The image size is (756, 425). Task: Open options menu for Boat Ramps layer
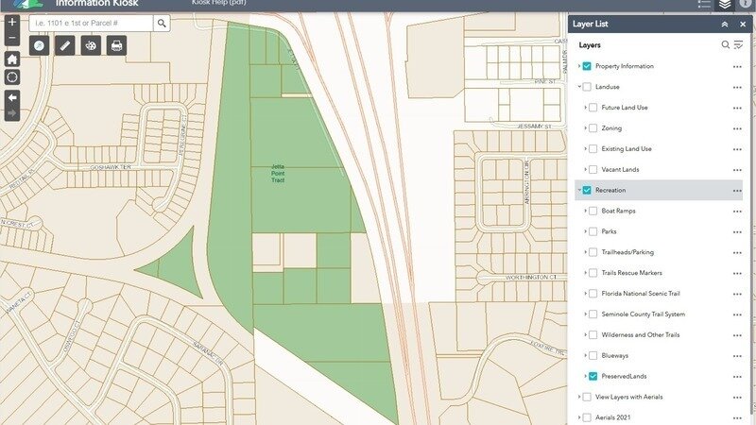(736, 211)
